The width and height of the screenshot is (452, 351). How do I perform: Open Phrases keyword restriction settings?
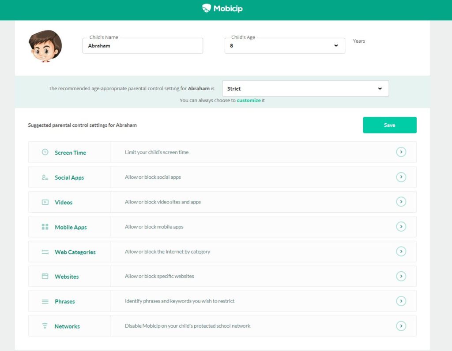pos(401,301)
